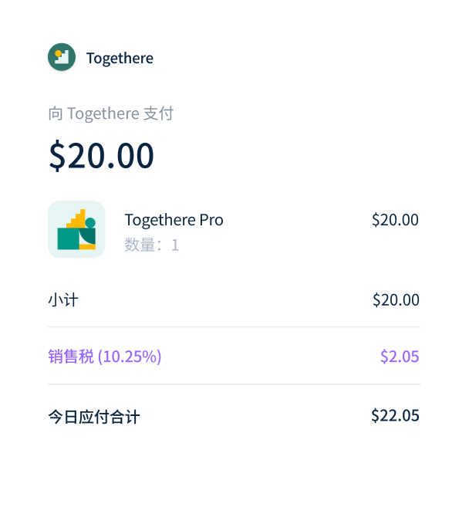Click the yellow dot in Togethere logo
The width and height of the screenshot is (469, 514).
pyautogui.click(x=59, y=53)
